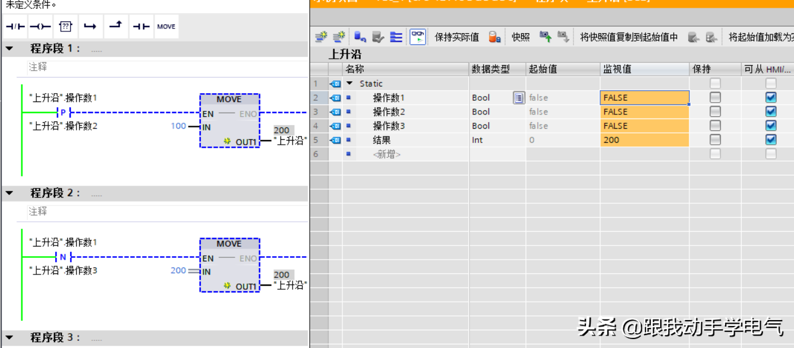This screenshot has height=348, width=794.
Task: Select the monitor value 200 of 结果
Action: (x=645, y=140)
